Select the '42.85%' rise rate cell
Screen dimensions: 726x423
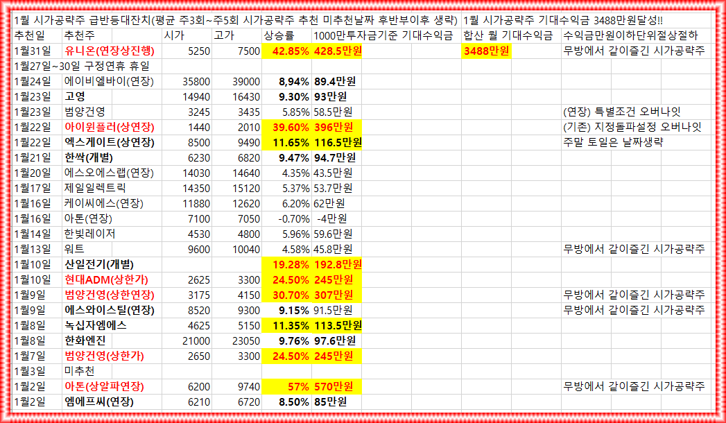[286, 51]
